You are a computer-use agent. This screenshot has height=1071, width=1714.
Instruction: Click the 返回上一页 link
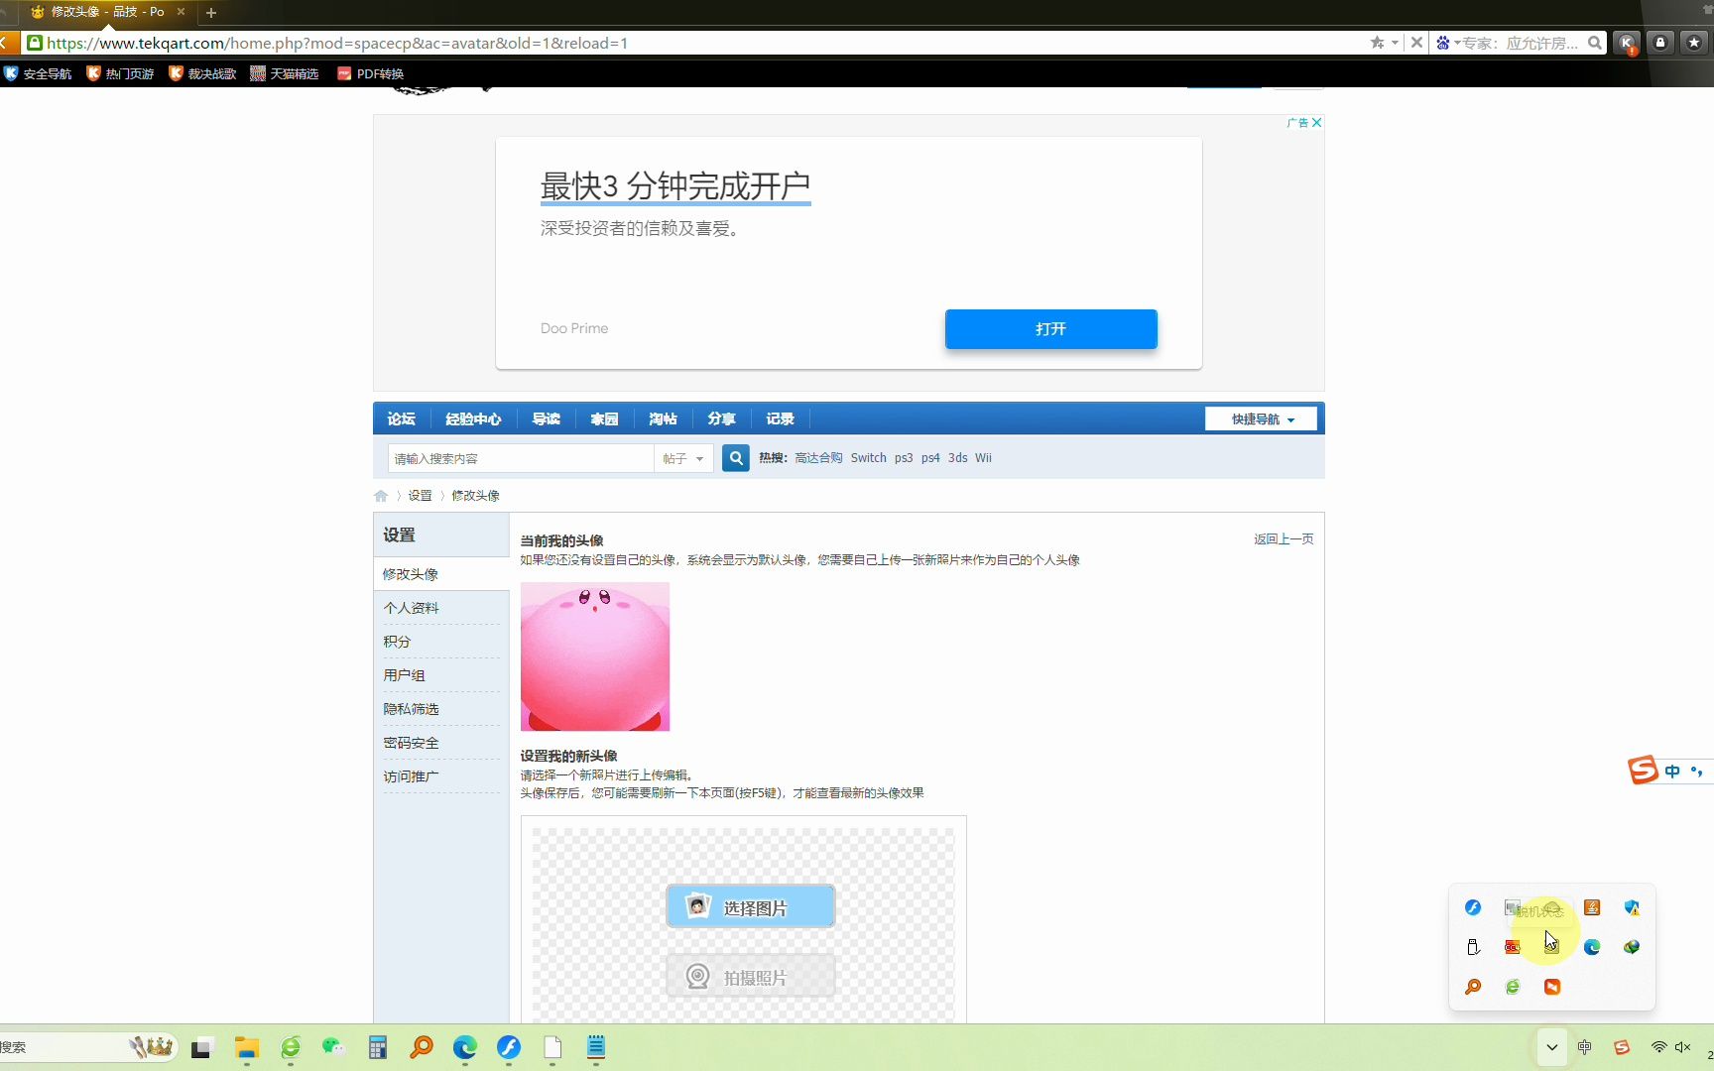tap(1284, 539)
